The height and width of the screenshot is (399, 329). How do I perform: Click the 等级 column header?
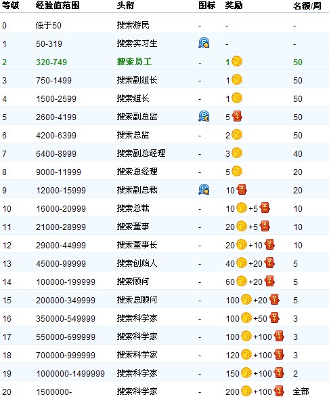[x=11, y=5]
